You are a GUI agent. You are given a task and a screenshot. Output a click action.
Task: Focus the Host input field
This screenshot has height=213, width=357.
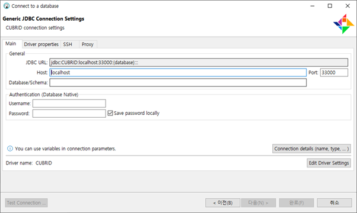click(x=178, y=72)
